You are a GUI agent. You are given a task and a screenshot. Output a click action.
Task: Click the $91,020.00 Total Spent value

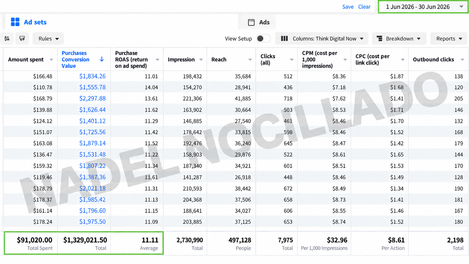(x=35, y=240)
